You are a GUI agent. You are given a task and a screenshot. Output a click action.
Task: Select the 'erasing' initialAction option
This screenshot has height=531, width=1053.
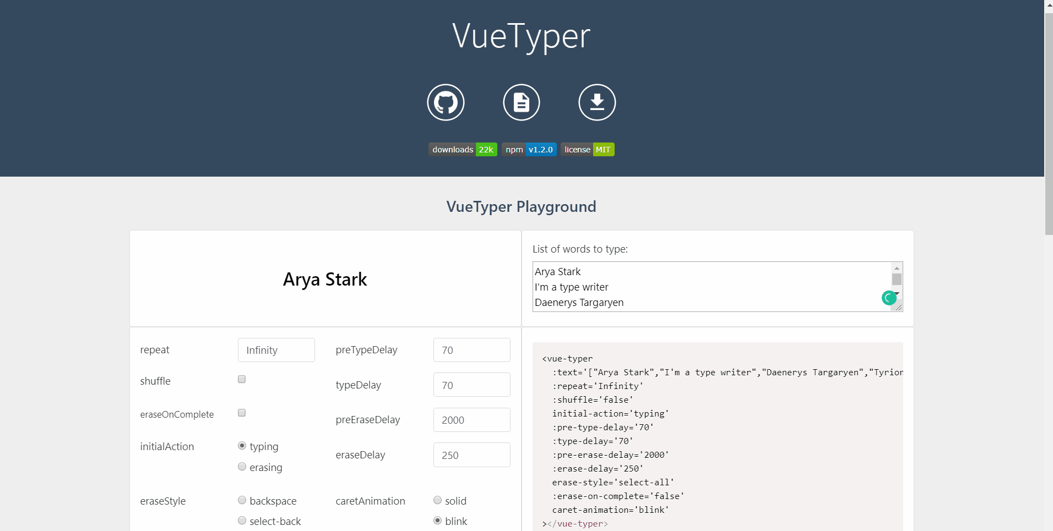[242, 466]
